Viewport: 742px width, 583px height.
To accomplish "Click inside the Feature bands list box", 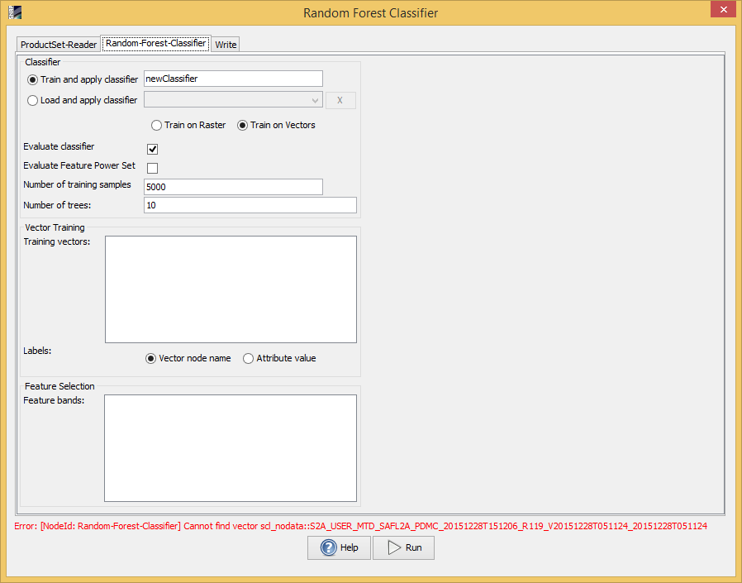I will pyautogui.click(x=231, y=448).
